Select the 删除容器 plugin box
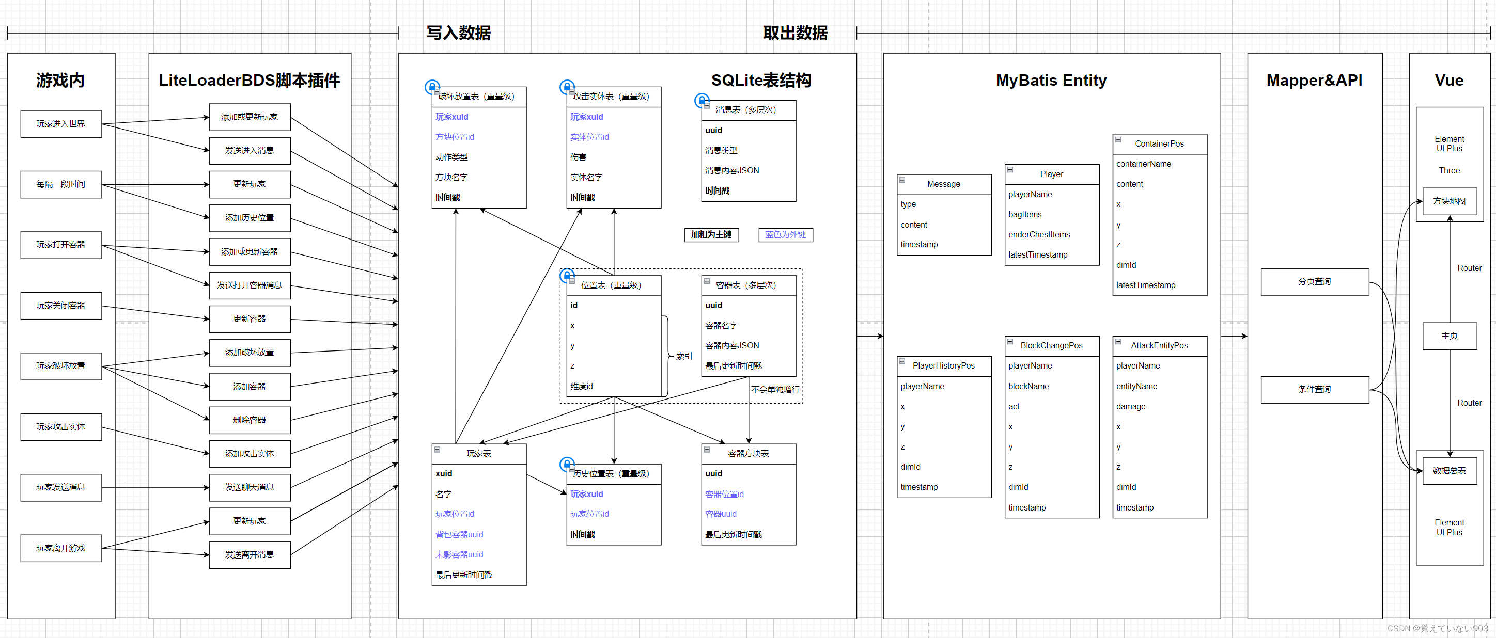Image resolution: width=1496 pixels, height=638 pixels. click(250, 420)
